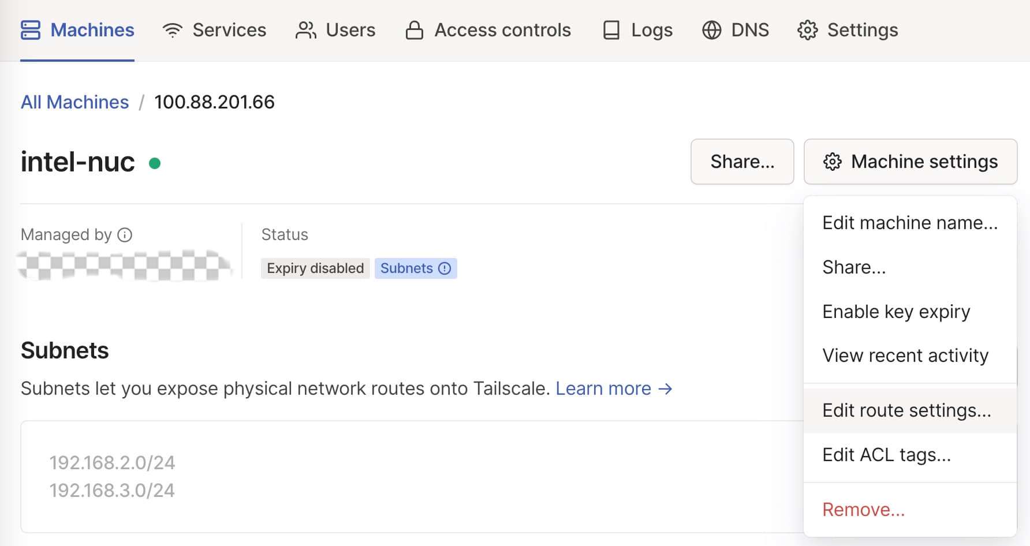Image resolution: width=1030 pixels, height=546 pixels.
Task: Choose Remove in red from menu
Action: 909,510
